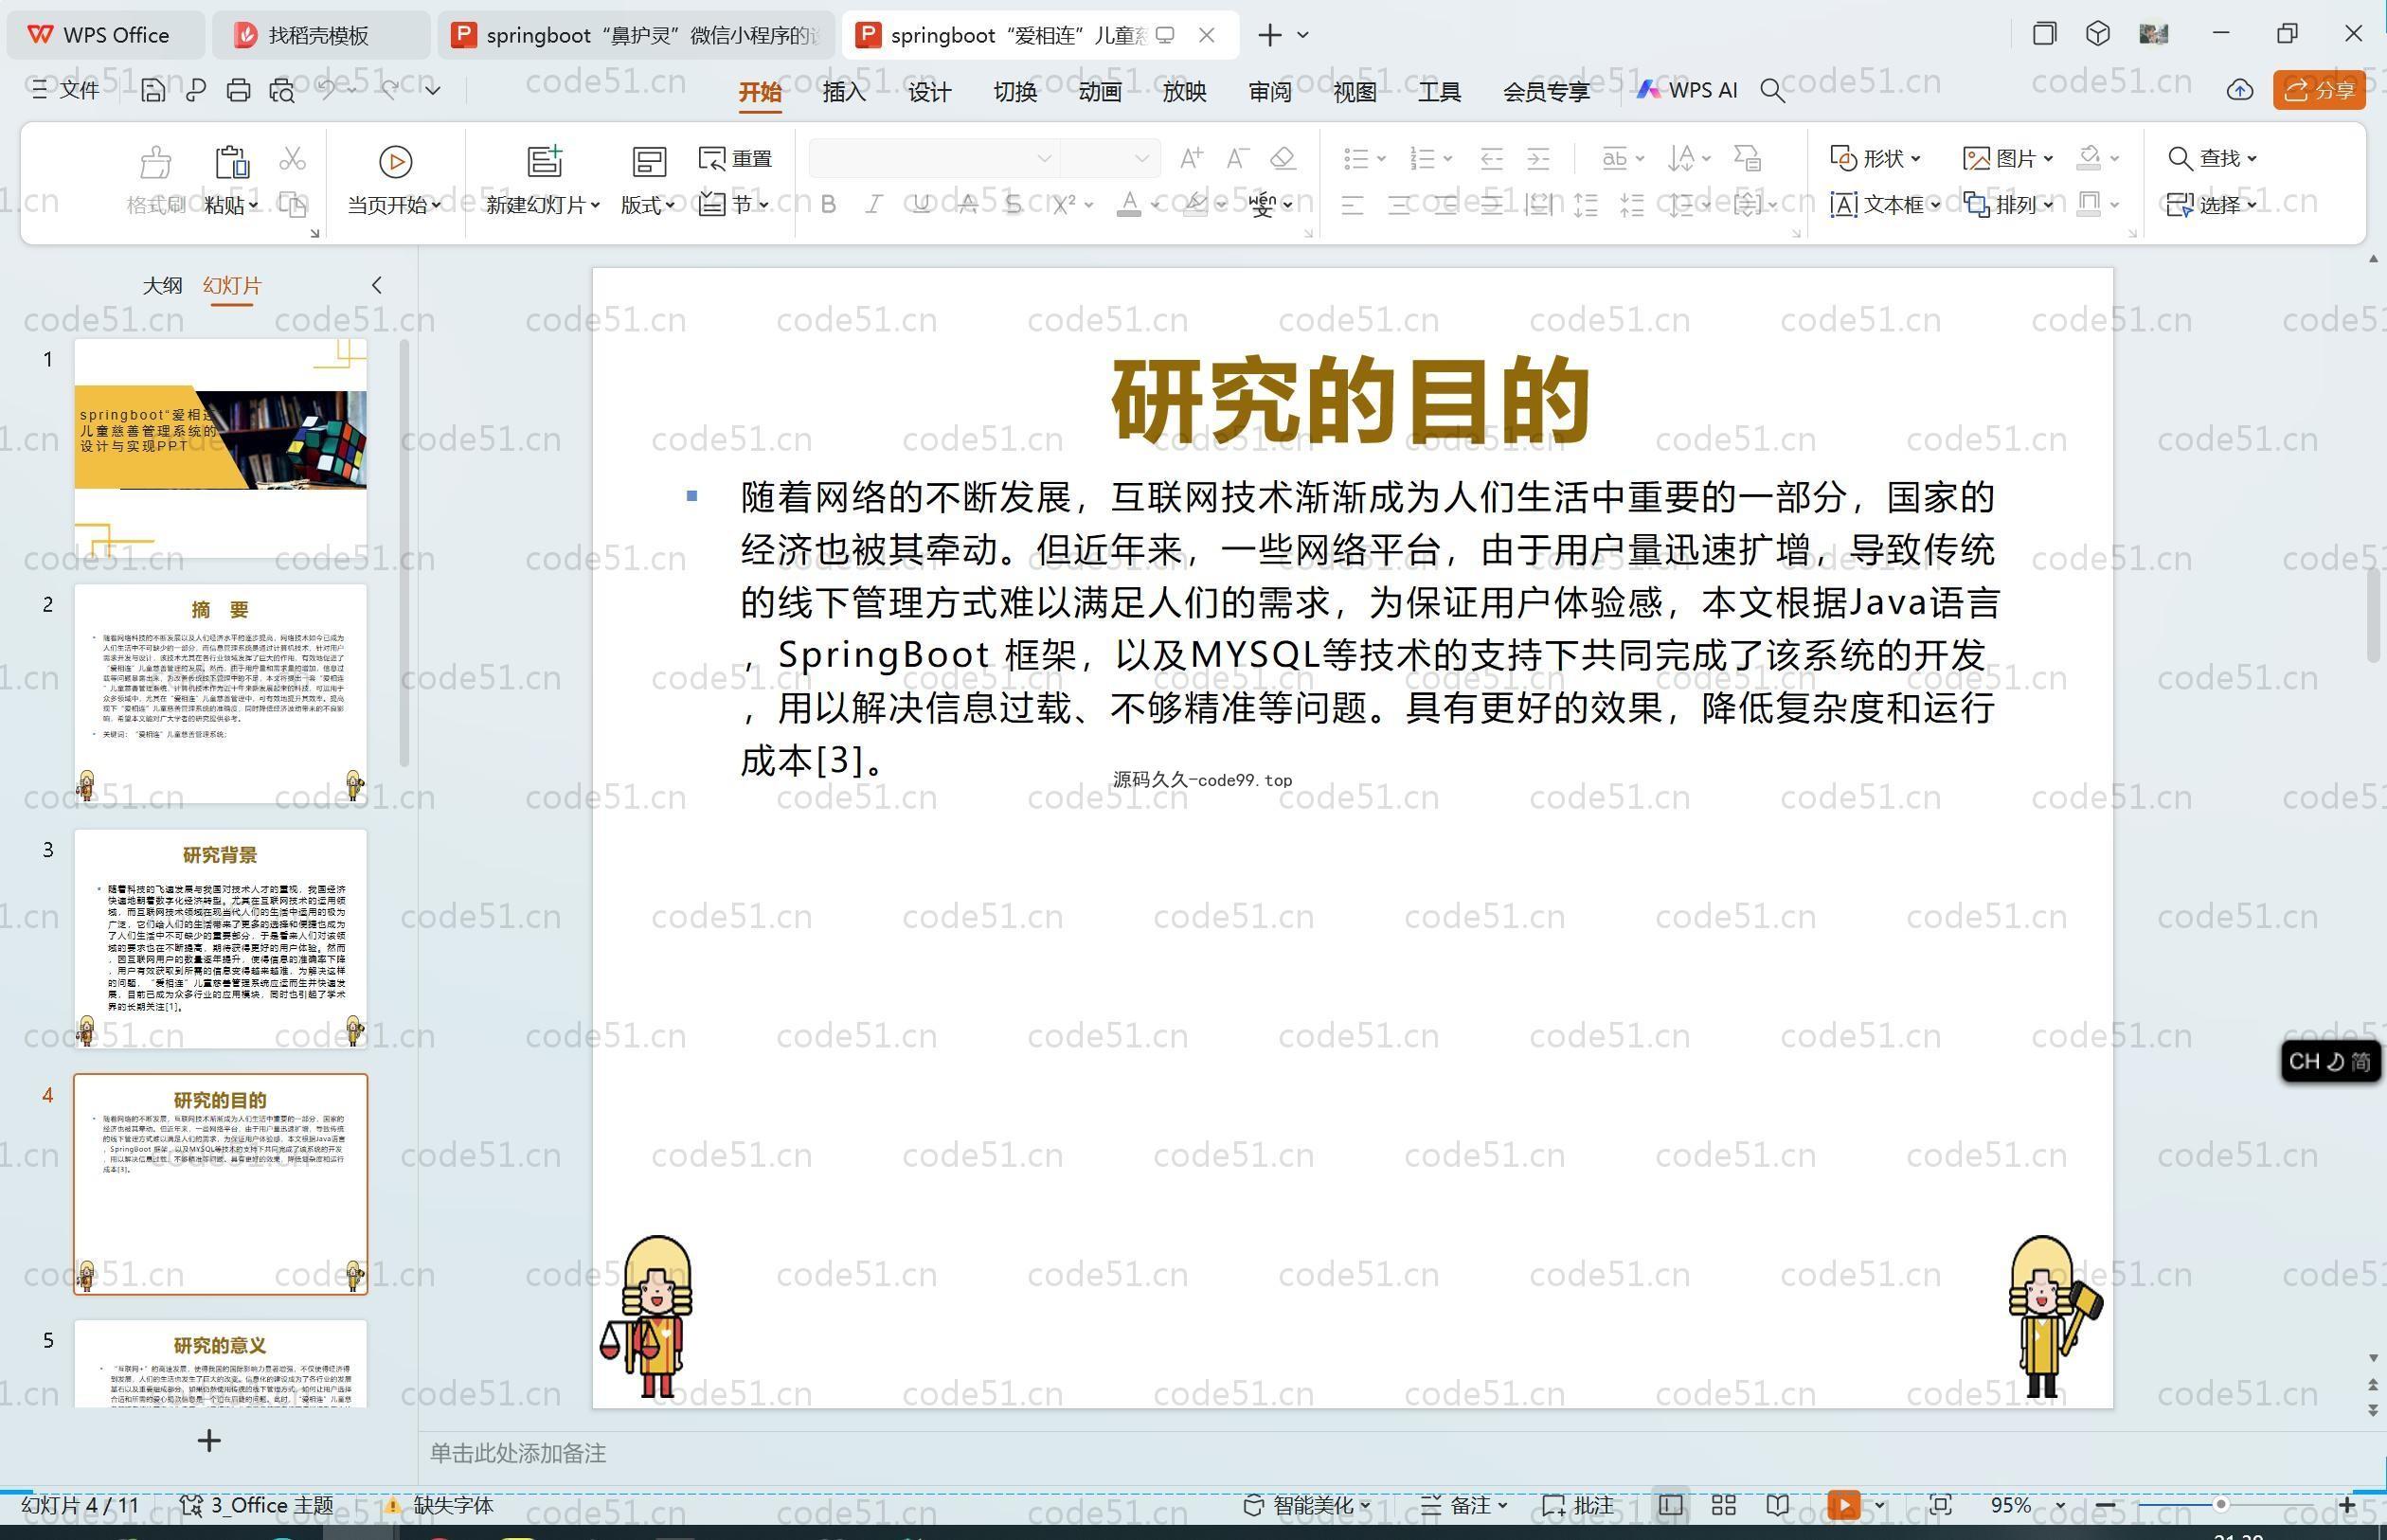Screen dimensions: 2387x1540
Task: Click the Undo arrow
Action: [326, 90]
